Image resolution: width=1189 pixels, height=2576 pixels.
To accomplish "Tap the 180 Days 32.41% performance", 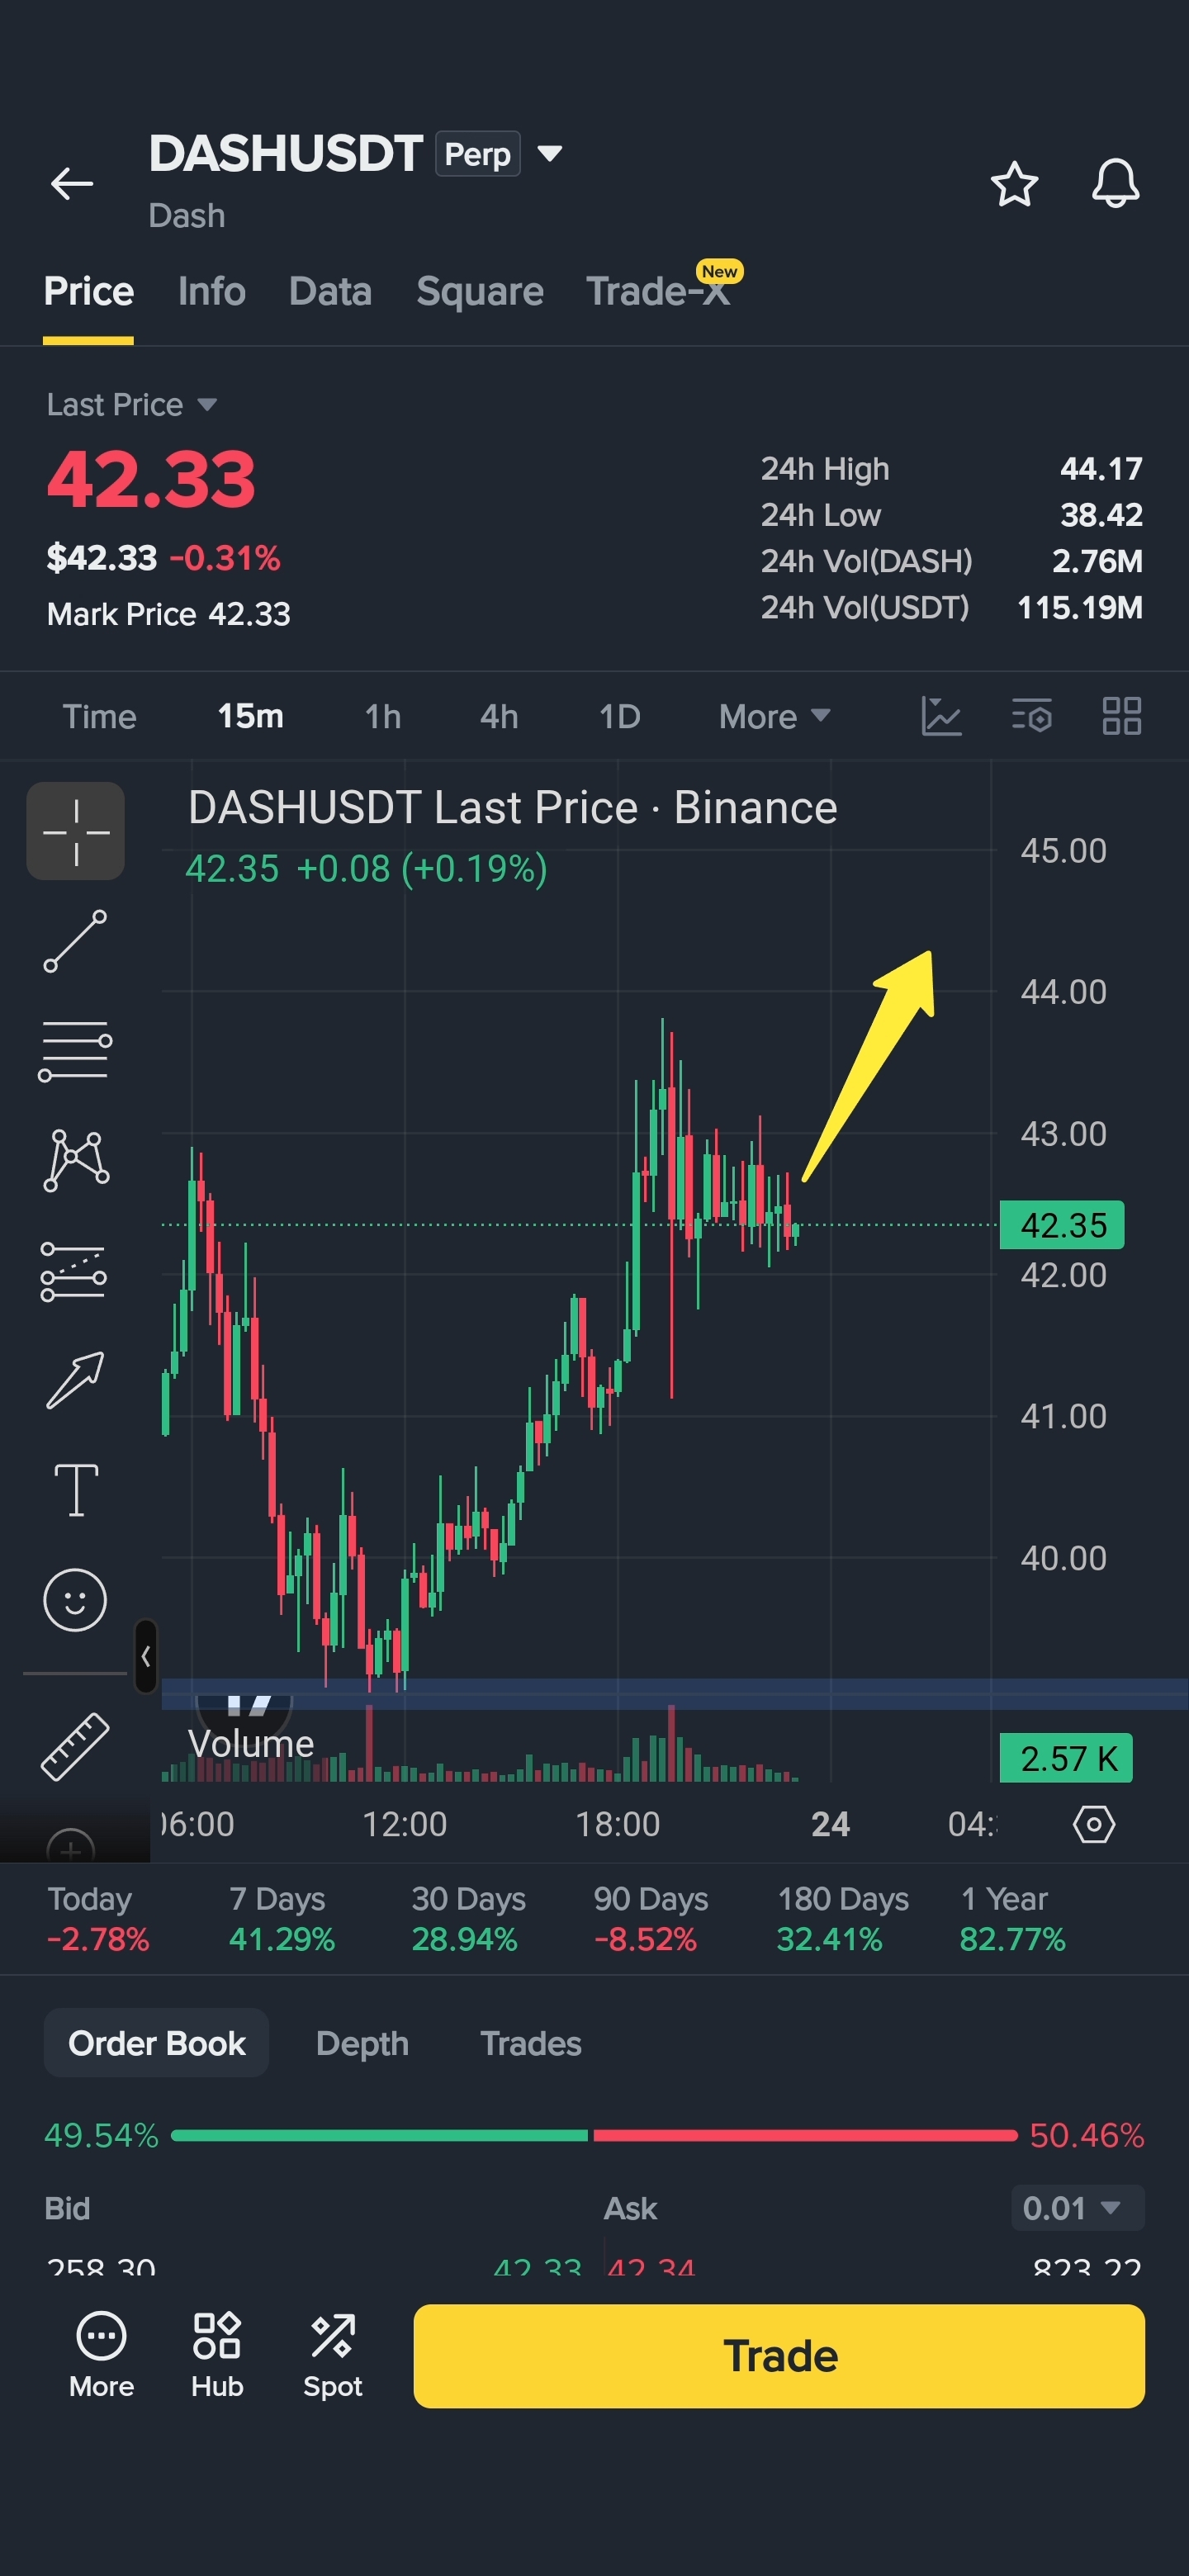I will coord(843,1919).
